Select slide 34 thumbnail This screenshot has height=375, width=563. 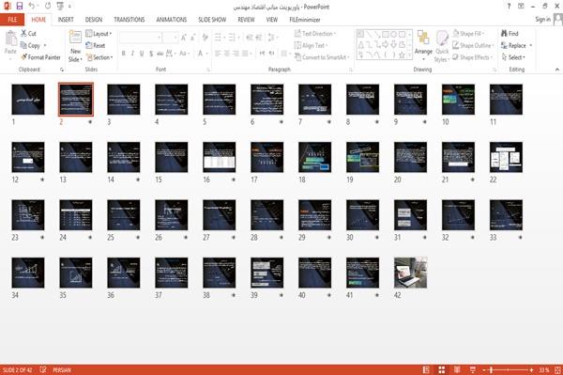28,273
